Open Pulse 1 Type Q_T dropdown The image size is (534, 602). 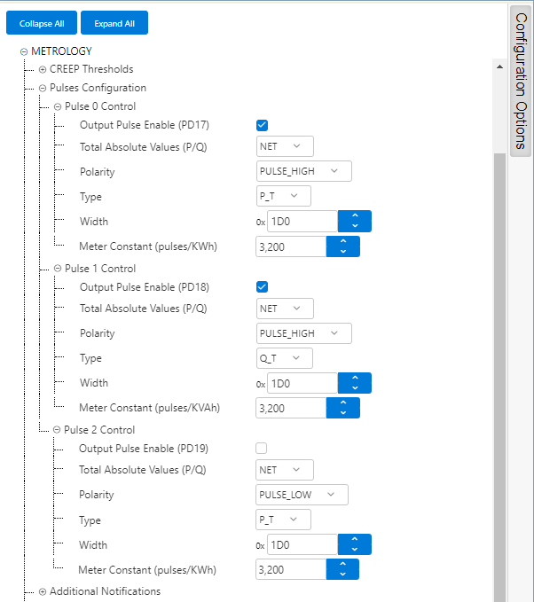pyautogui.click(x=284, y=358)
